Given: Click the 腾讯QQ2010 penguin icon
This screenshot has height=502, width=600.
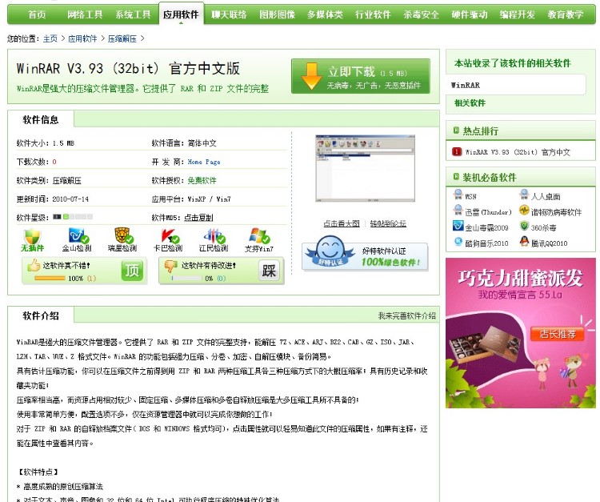Looking at the screenshot, I should [524, 241].
